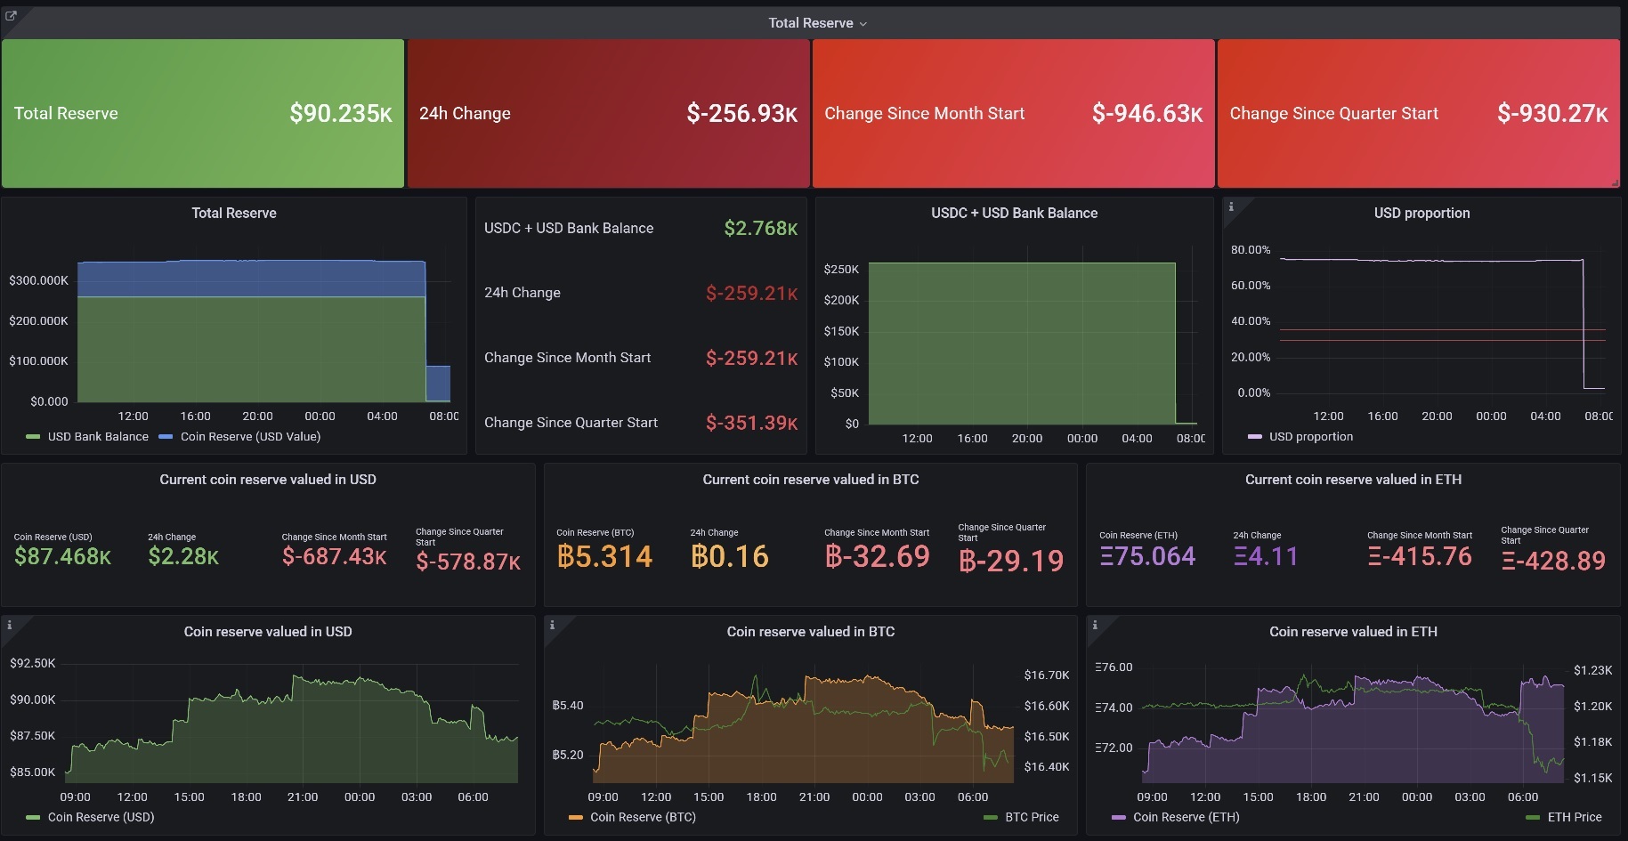
Task: Click the ₿5.314 Coin Reserve (BTC) value
Action: 604,556
